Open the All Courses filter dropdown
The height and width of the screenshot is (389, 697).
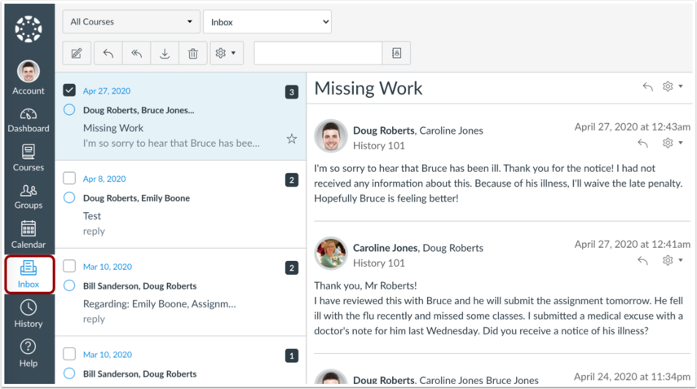click(x=131, y=22)
